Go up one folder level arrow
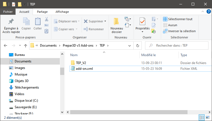This screenshot has width=212, height=121. pyautogui.click(x=26, y=46)
